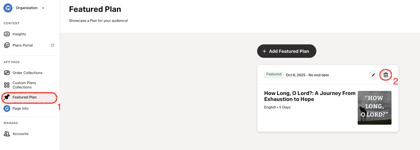Select Featured Plan in sidebar
This screenshot has width=420, height=150.
[x=24, y=97]
